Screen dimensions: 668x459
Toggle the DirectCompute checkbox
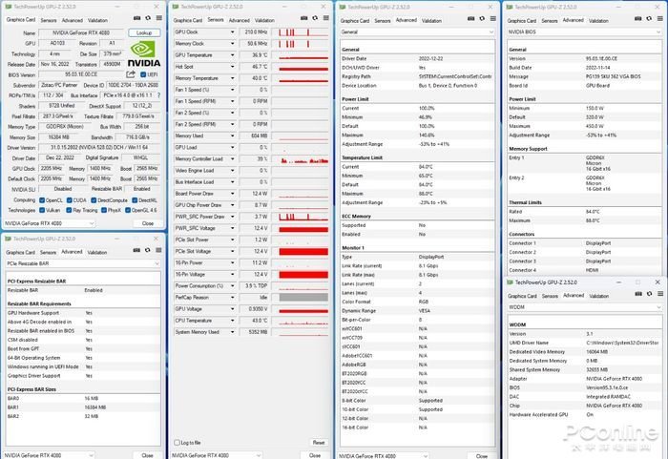point(94,200)
